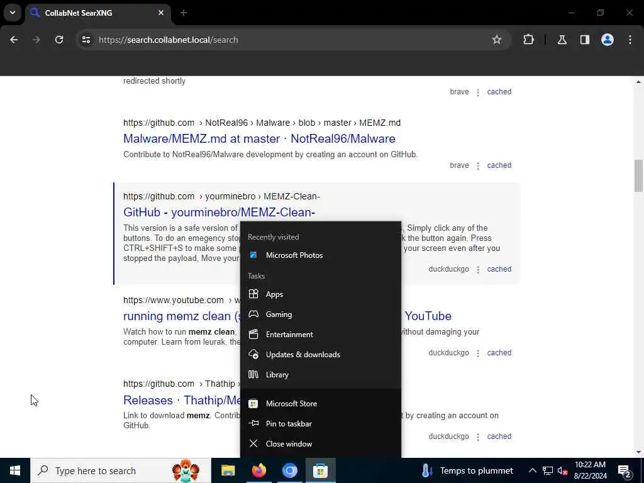Image resolution: width=644 pixels, height=483 pixels.
Task: Open the browser Extensions puzzle icon
Action: pyautogui.click(x=528, y=40)
